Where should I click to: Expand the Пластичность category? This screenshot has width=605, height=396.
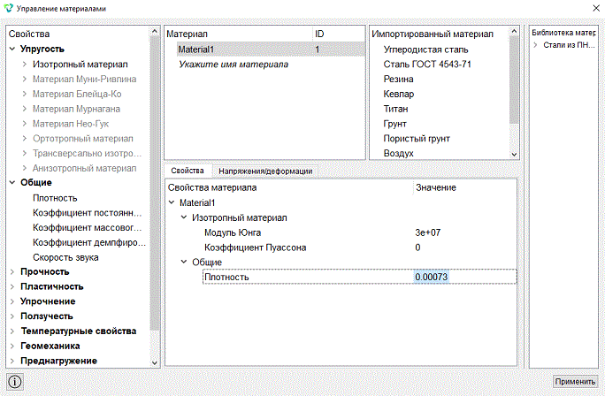coord(12,286)
